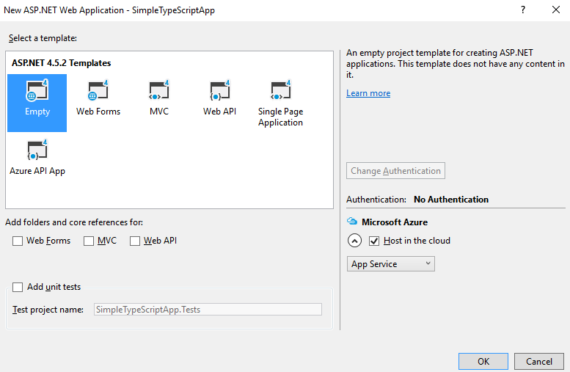
Task: Click the Microsoft Azure cloud icon
Action: [x=354, y=222]
